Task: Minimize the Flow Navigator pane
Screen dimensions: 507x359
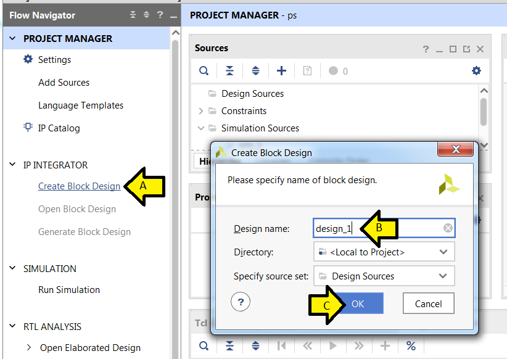Action: pos(174,16)
